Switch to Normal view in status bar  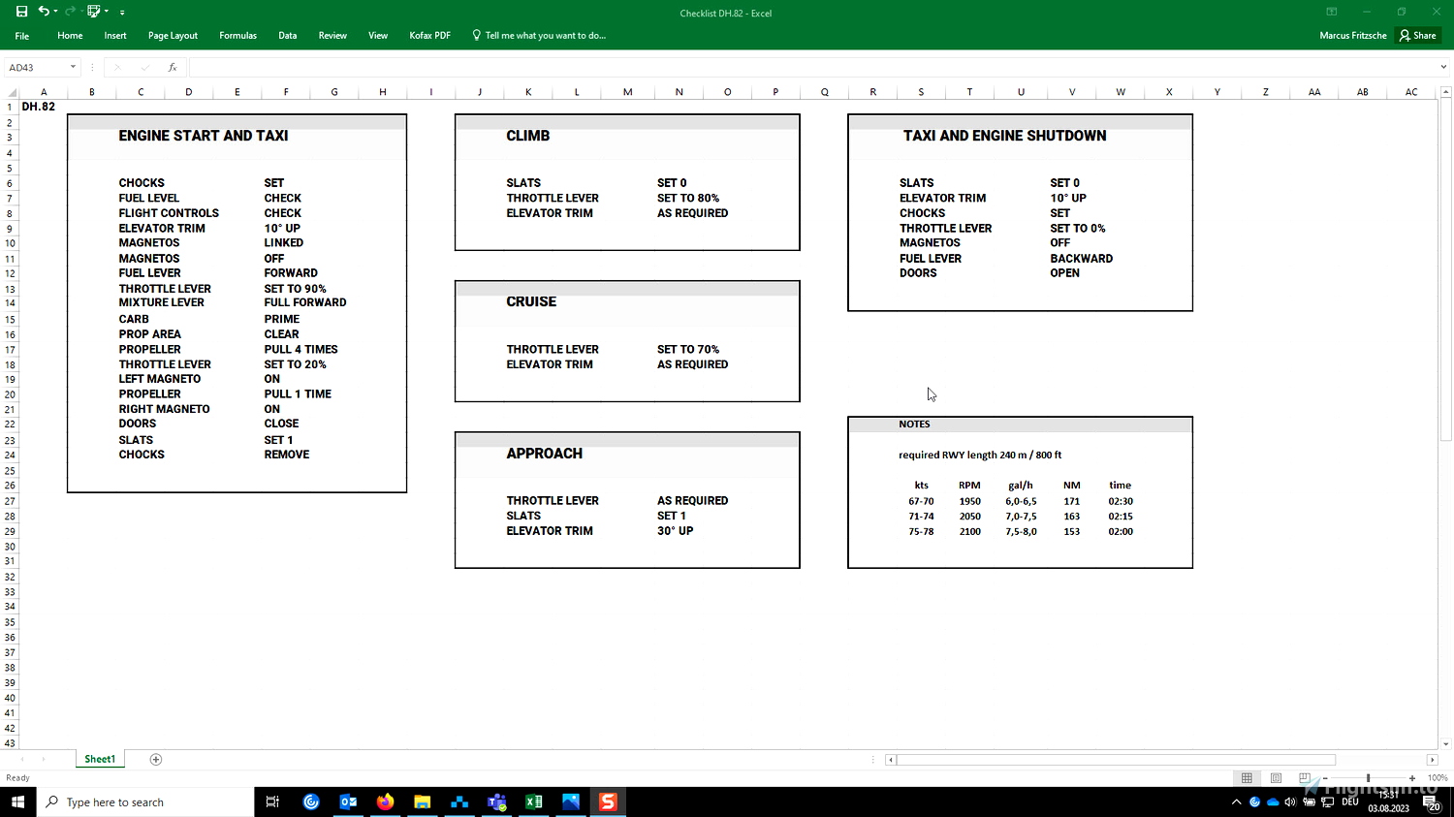tap(1247, 777)
